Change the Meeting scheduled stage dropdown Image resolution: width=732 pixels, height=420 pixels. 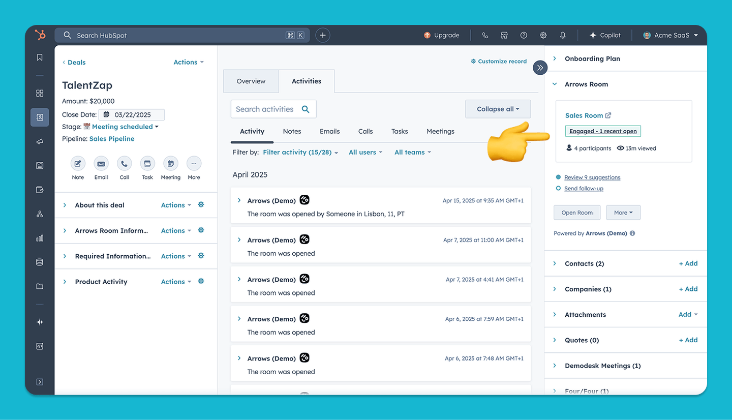tap(125, 127)
